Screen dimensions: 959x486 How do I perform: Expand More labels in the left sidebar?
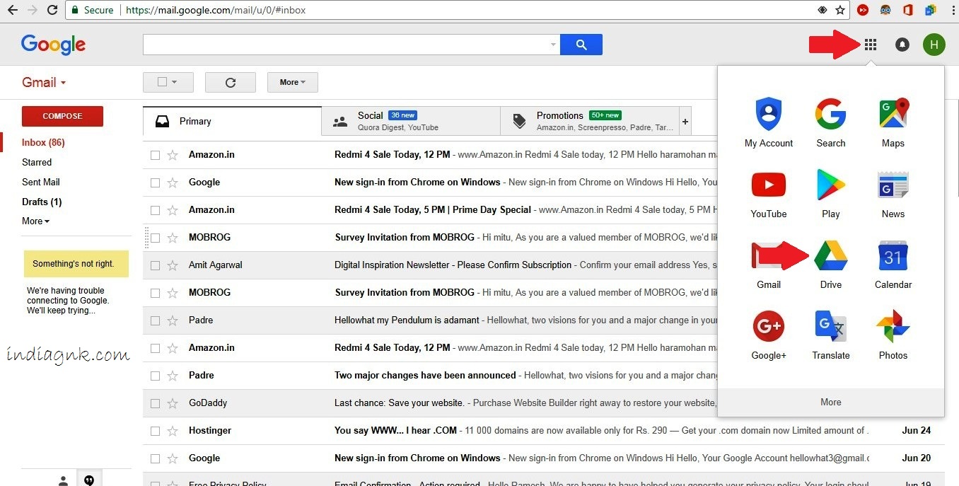click(35, 221)
